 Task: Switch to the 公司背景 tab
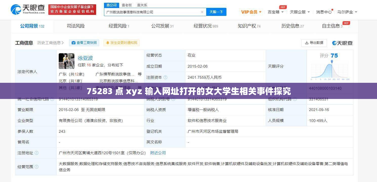pos(32,26)
